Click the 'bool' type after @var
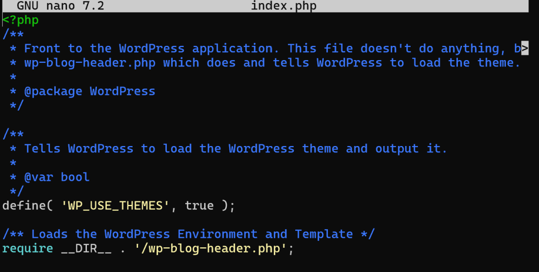The image size is (539, 272). 75,177
